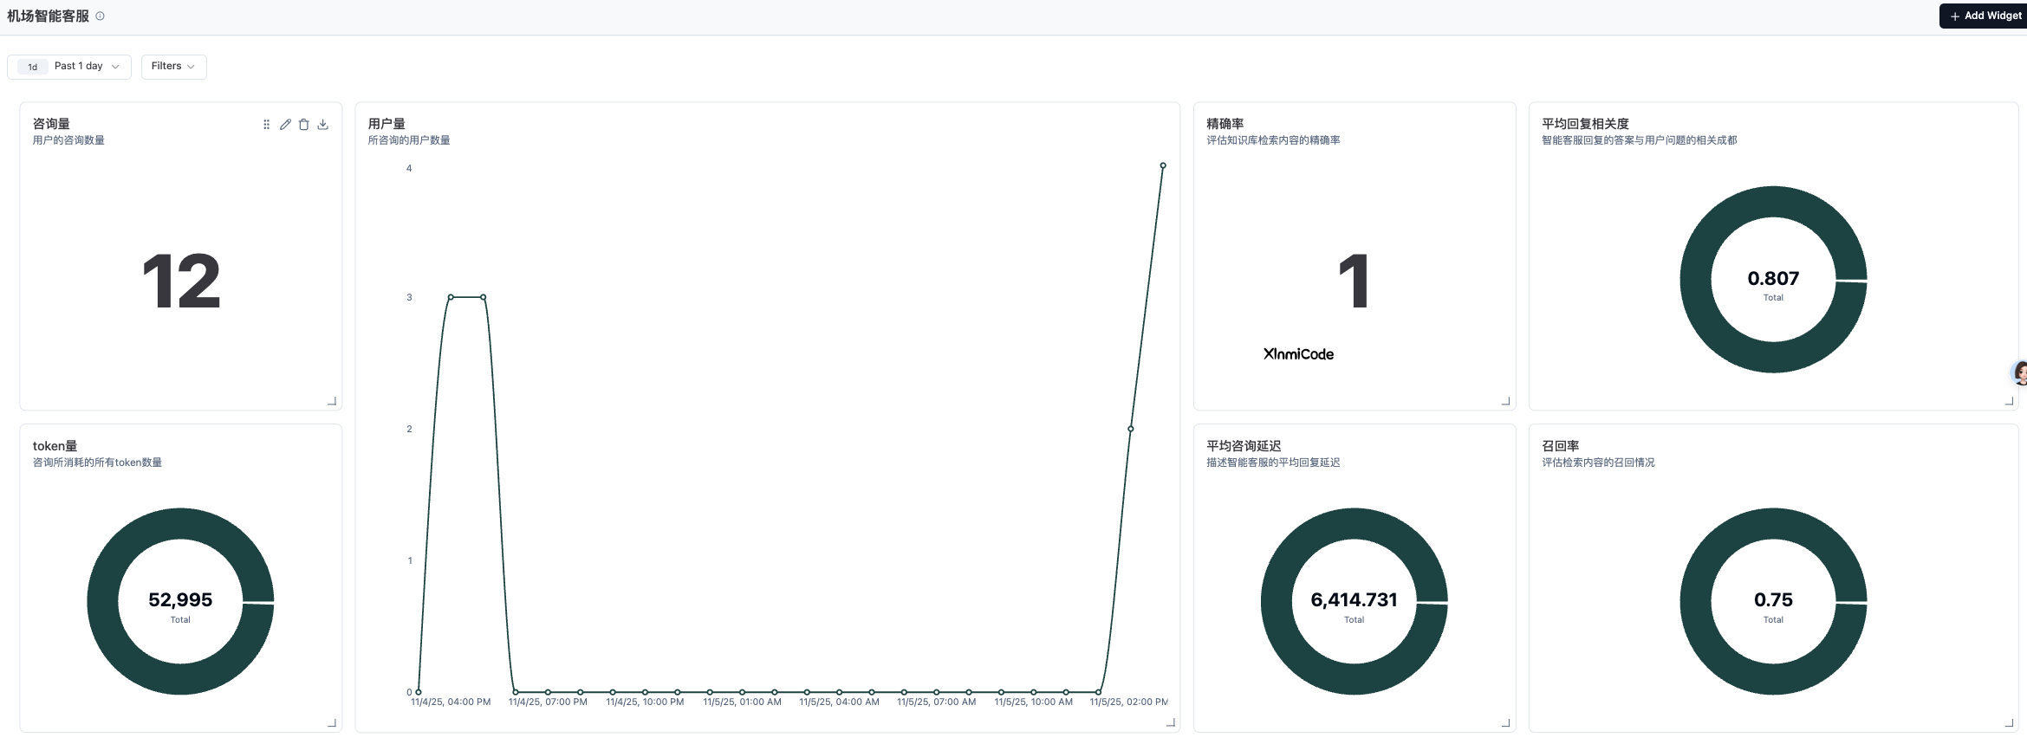Open the Filters dropdown
Viewport: 2027px width, 744px height.
[173, 67]
